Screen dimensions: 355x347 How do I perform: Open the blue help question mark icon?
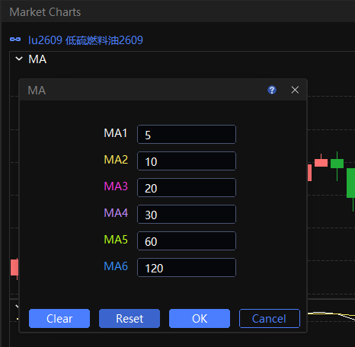pos(272,90)
